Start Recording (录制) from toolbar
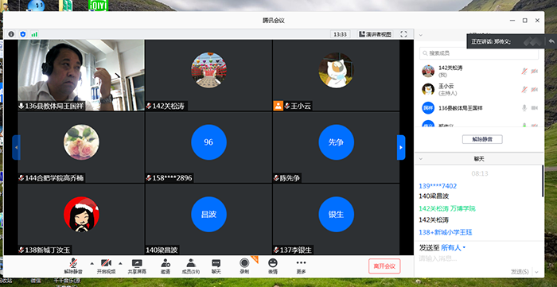 coord(244,266)
